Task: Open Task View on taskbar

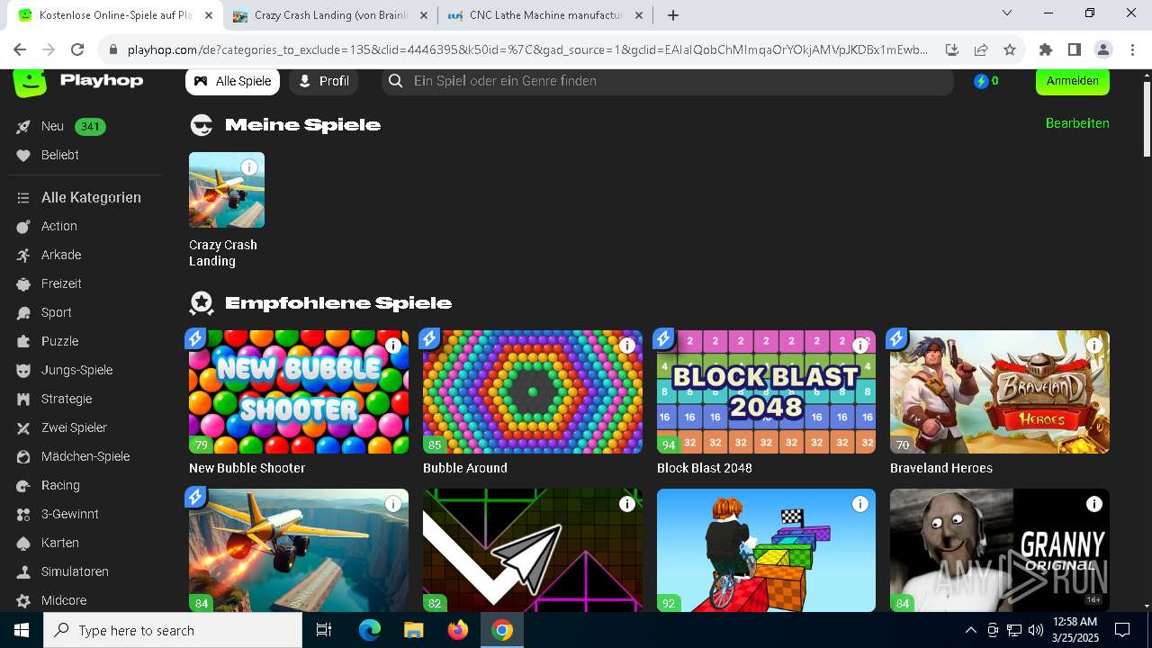Action: pos(324,630)
